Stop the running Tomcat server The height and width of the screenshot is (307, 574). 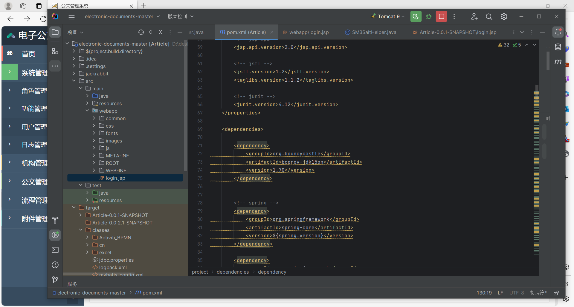pyautogui.click(x=441, y=16)
